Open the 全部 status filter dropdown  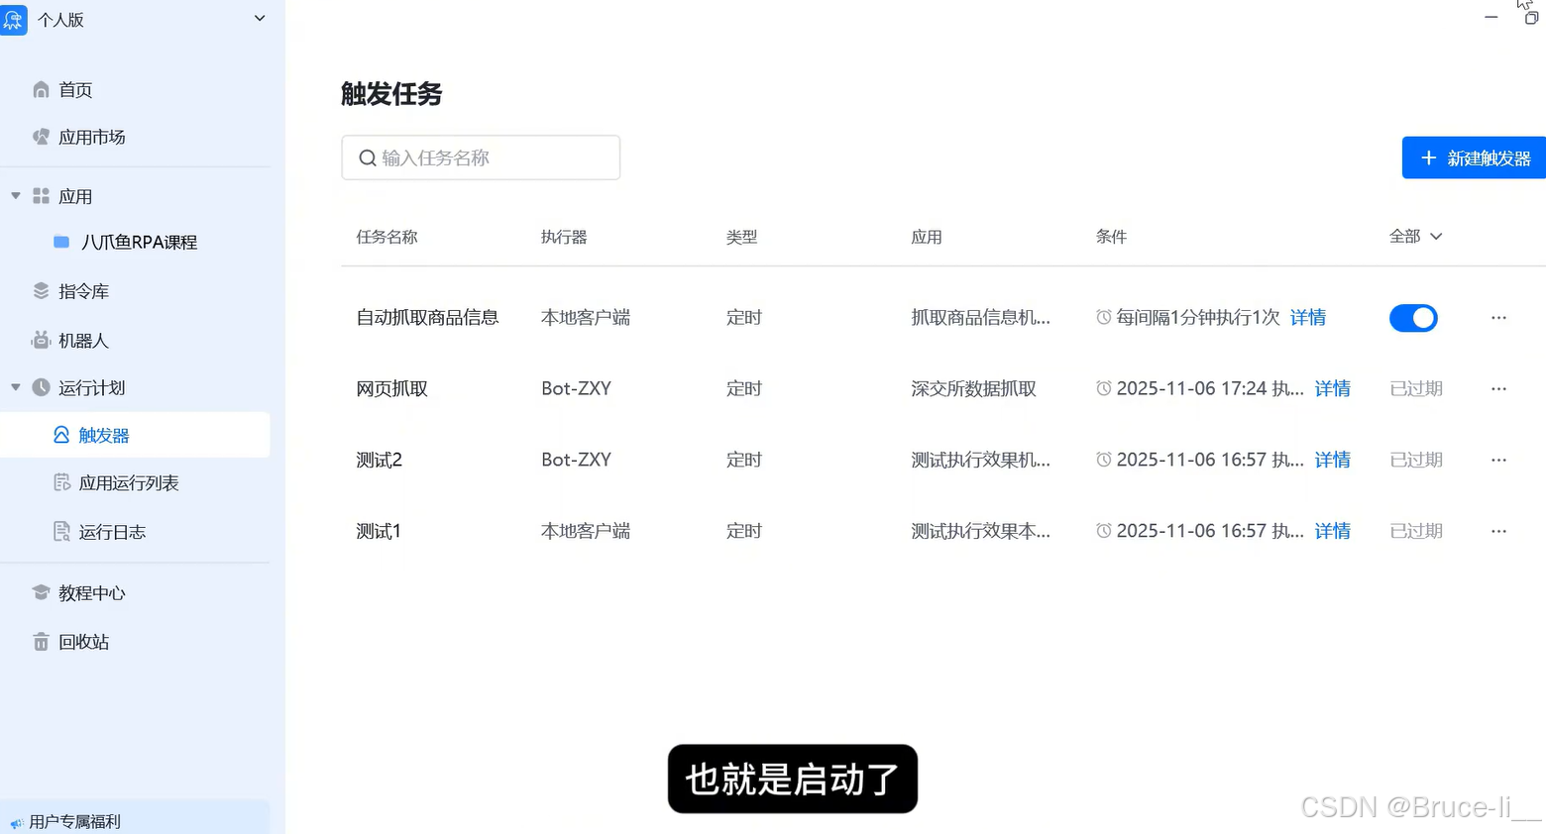point(1415,236)
